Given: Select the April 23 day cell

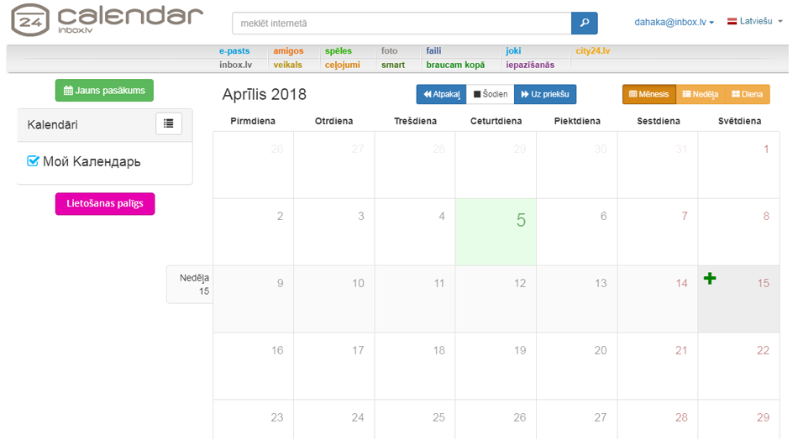Looking at the screenshot, I should click(x=253, y=420).
